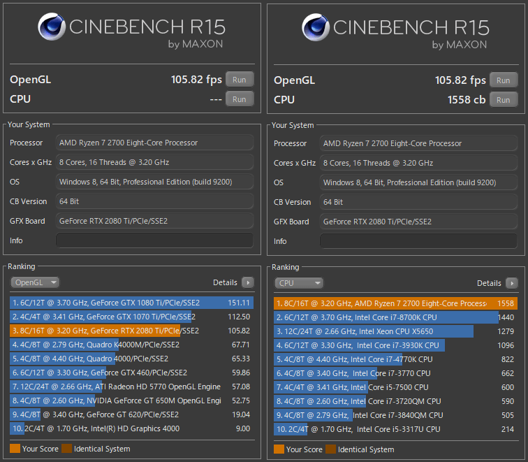Click the Info field in left window
Image resolution: width=528 pixels, height=462 pixels.
click(x=154, y=240)
